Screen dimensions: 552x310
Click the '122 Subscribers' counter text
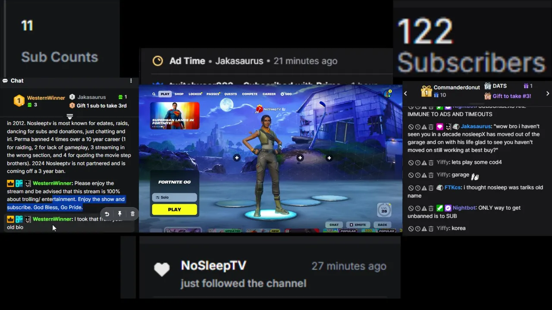[471, 46]
